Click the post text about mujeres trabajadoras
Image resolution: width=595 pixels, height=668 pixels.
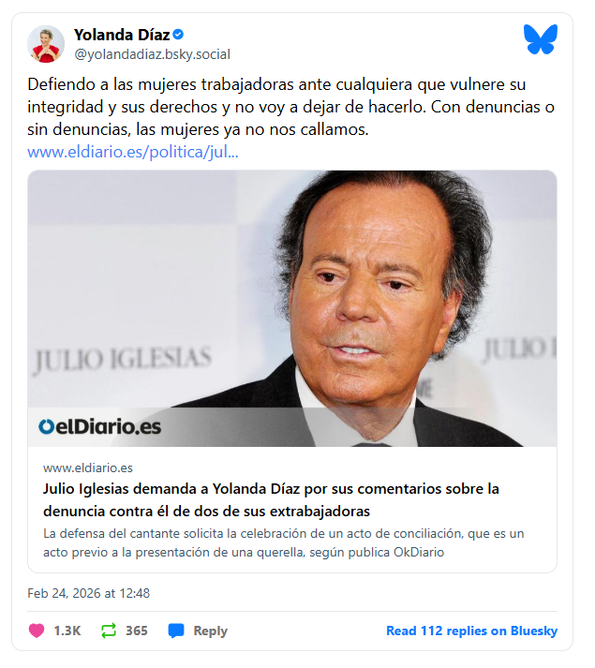coord(290,107)
